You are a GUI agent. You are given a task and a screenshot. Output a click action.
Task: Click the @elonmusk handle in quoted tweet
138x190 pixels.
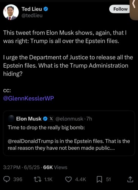pos(69,119)
